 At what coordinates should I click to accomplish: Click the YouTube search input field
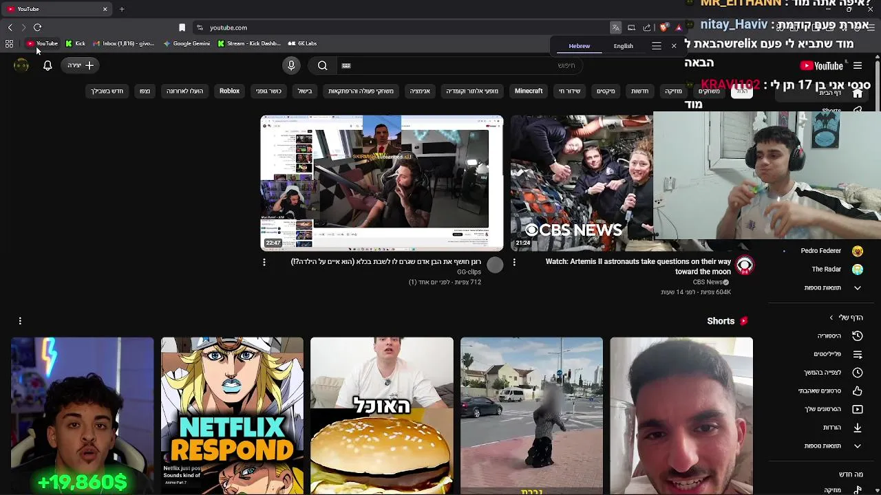(461, 65)
